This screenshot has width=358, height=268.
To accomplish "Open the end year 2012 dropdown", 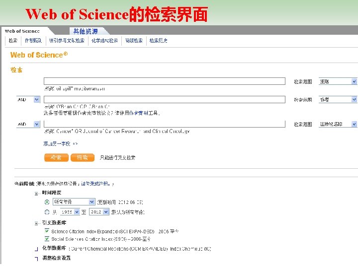I will (99, 212).
